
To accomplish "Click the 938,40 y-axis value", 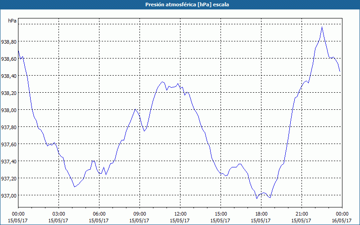I will (x=9, y=76).
